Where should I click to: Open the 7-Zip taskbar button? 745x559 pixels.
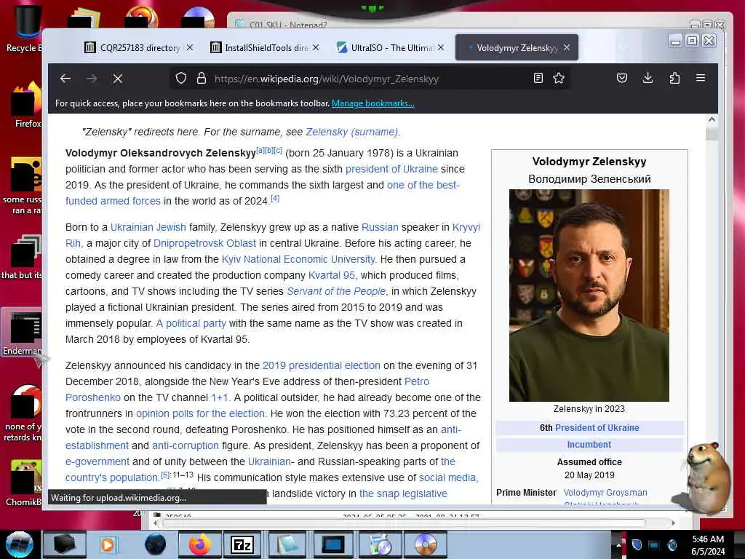[242, 544]
